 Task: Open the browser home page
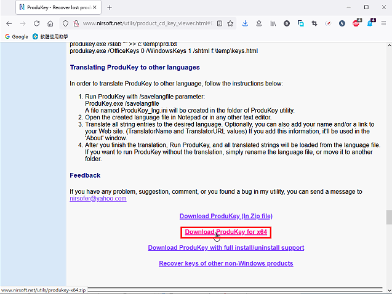click(x=50, y=23)
